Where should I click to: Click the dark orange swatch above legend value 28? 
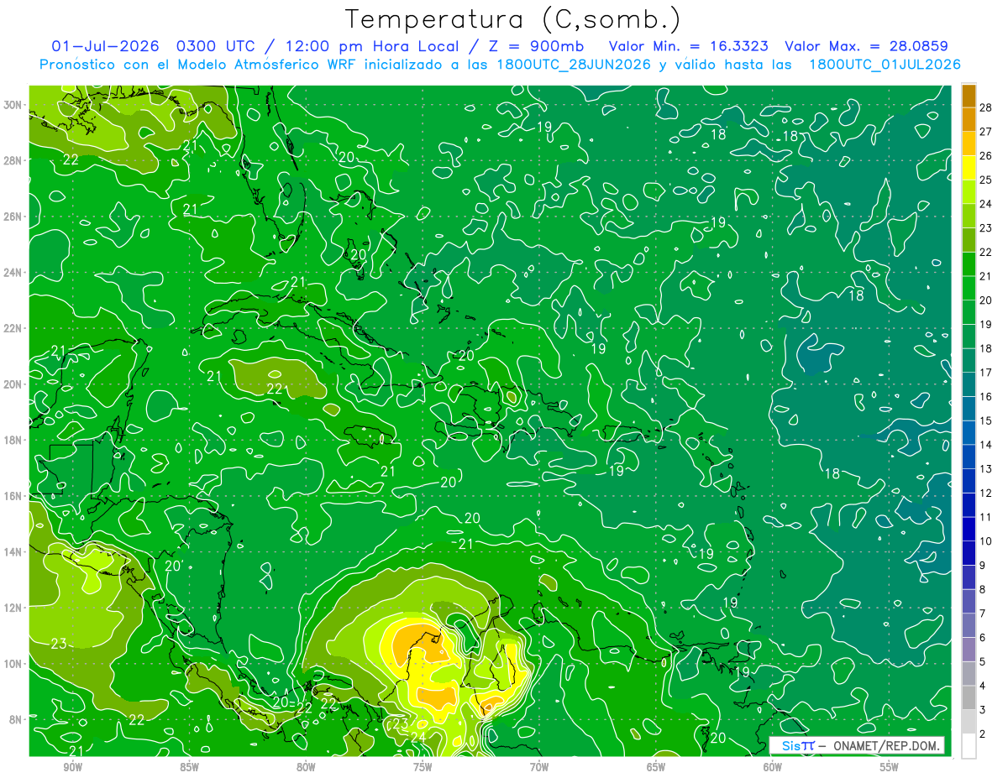click(969, 95)
